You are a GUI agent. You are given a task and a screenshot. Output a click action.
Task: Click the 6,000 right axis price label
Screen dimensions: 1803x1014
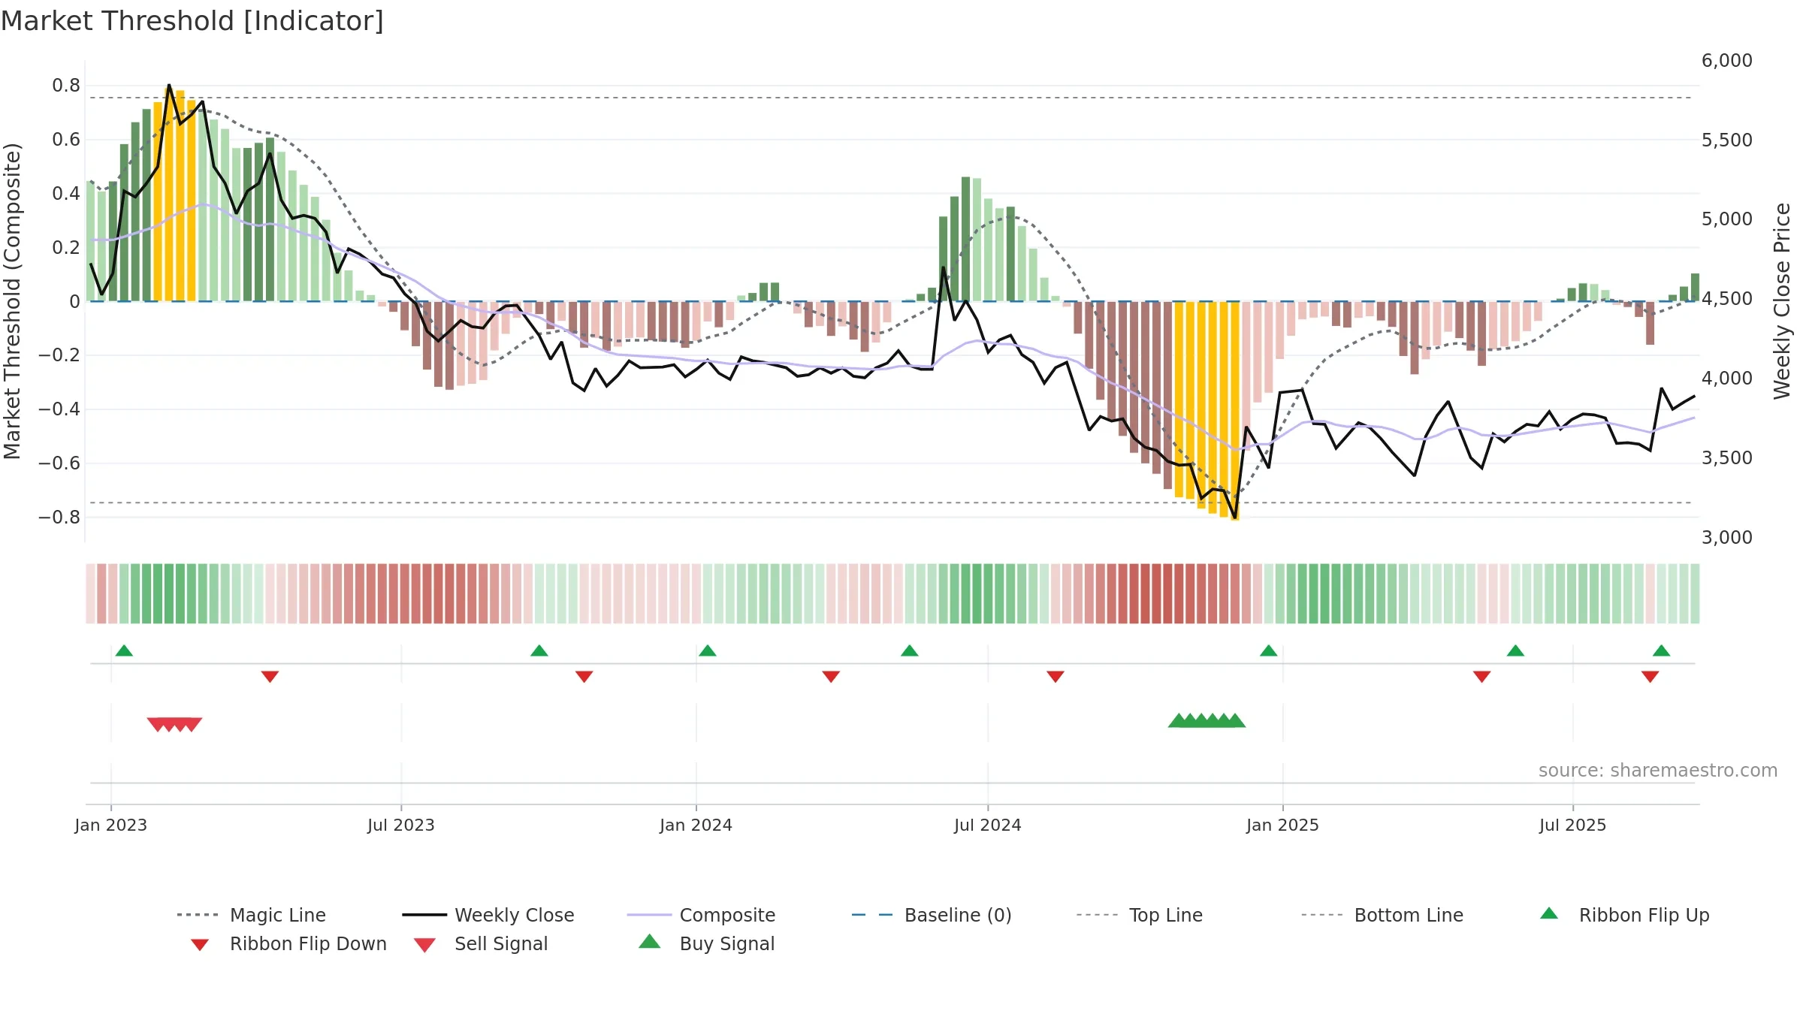[1727, 61]
